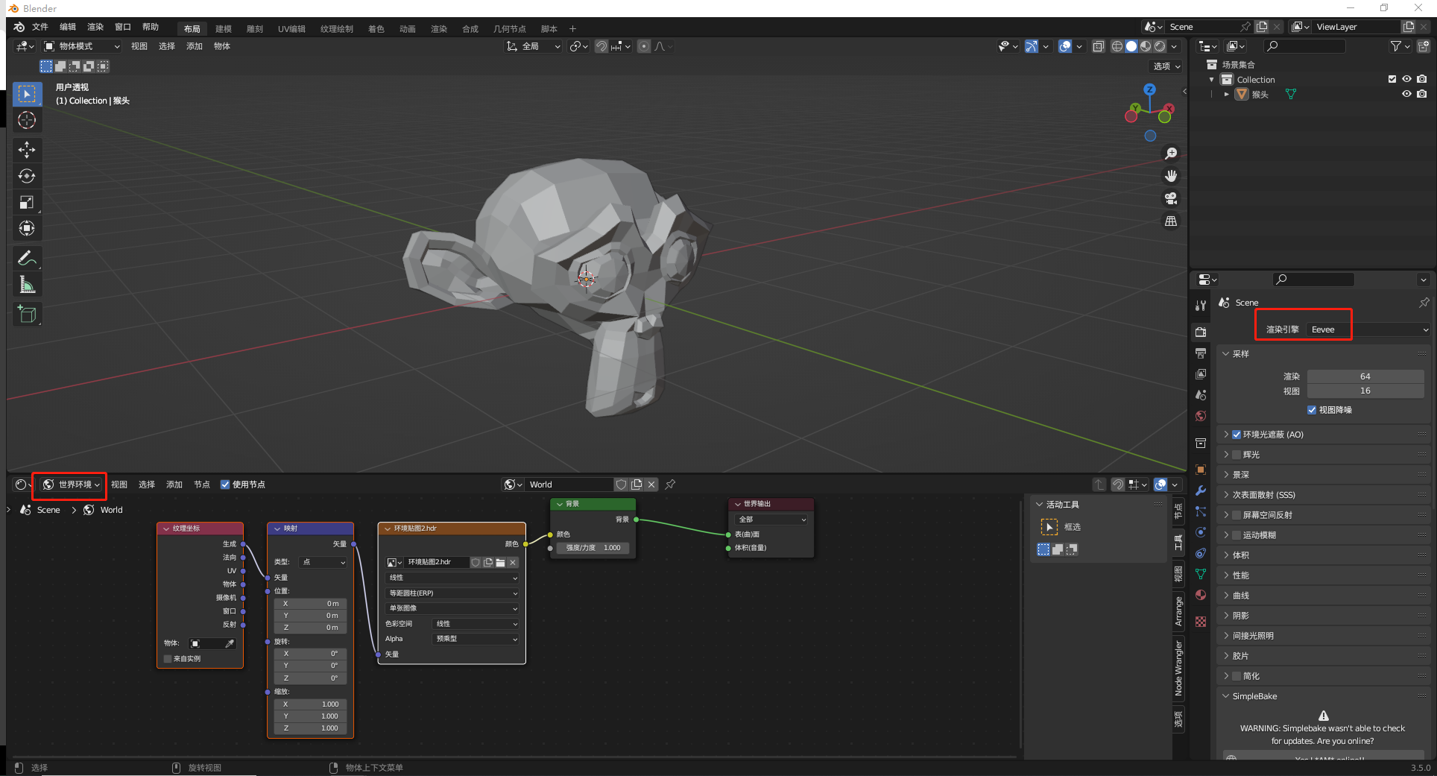
Task: Activate the Annotate pencil tool
Action: pos(27,258)
